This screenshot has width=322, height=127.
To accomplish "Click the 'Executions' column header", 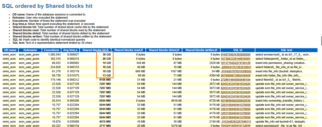I will [x=52, y=50].
